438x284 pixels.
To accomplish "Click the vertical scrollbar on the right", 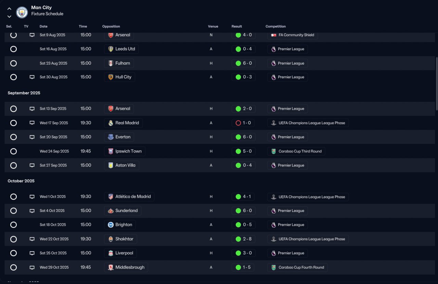I will (436, 84).
